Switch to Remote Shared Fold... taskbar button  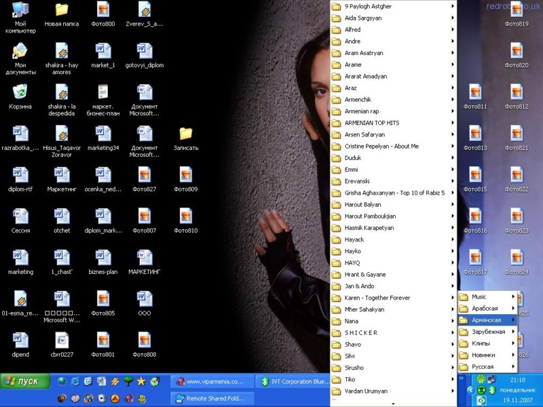coord(212,399)
